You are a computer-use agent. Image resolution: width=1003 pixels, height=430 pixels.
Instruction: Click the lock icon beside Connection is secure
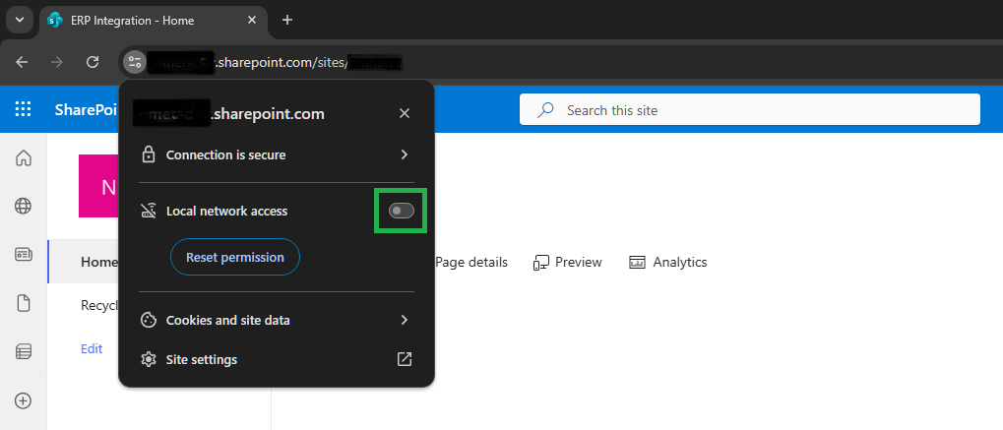149,154
